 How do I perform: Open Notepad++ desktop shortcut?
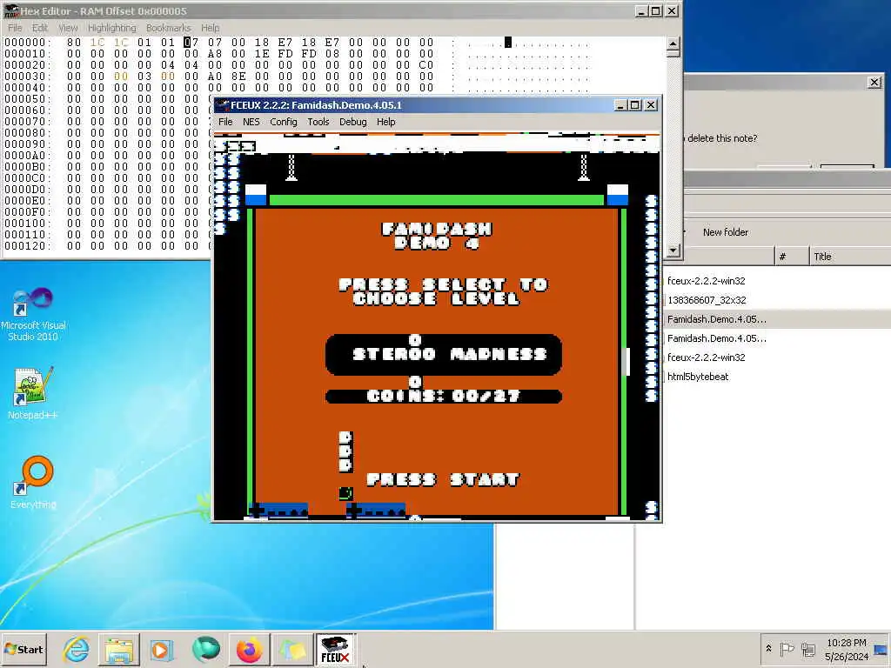click(33, 393)
